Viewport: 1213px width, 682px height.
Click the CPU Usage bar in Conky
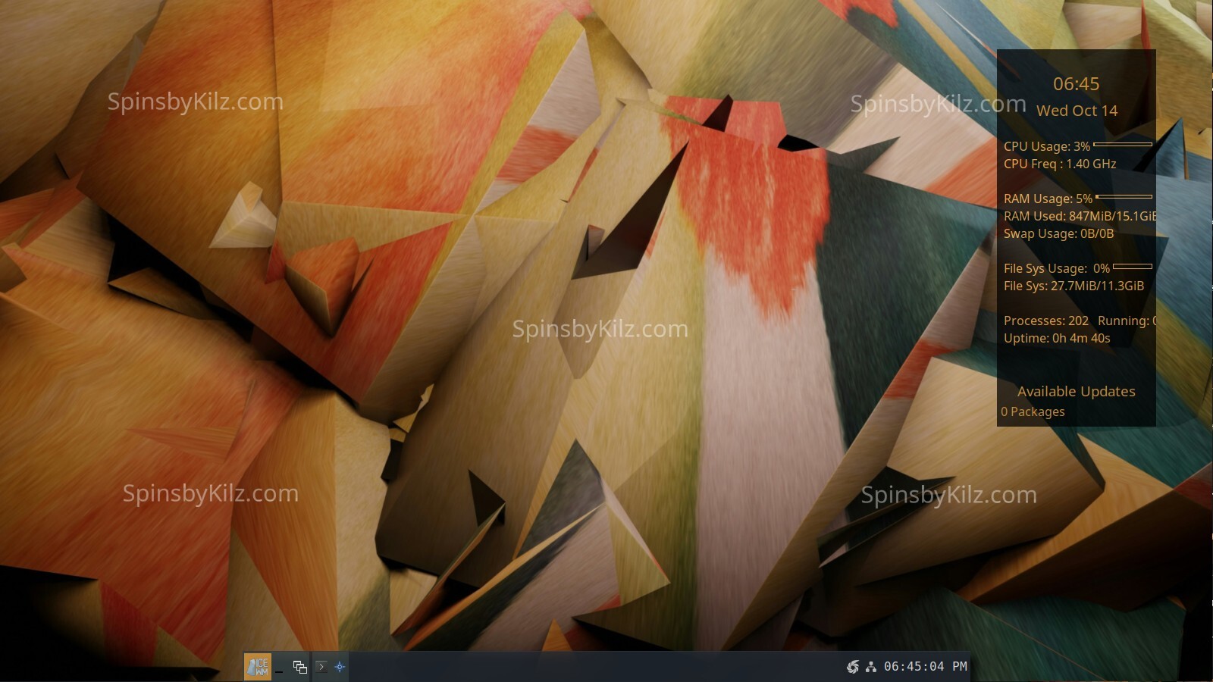1123,144
